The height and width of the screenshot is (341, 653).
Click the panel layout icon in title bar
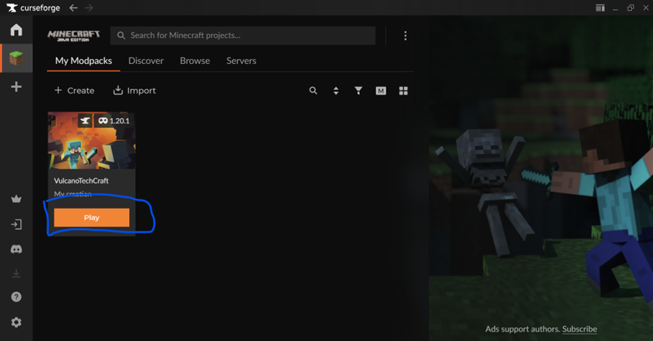(x=600, y=7)
